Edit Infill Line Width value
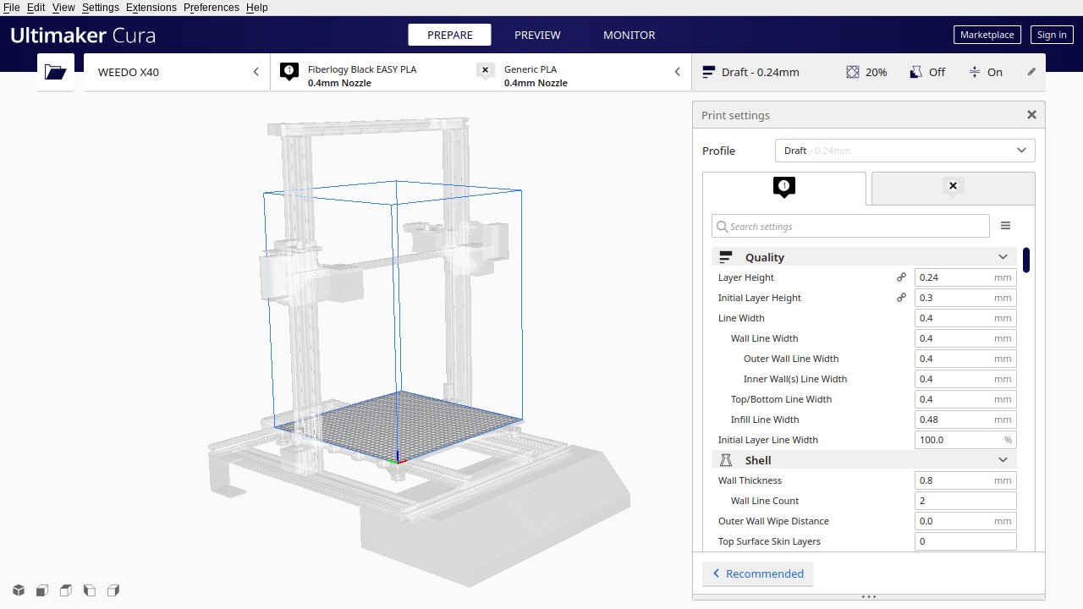The height and width of the screenshot is (609, 1083). 965,420
